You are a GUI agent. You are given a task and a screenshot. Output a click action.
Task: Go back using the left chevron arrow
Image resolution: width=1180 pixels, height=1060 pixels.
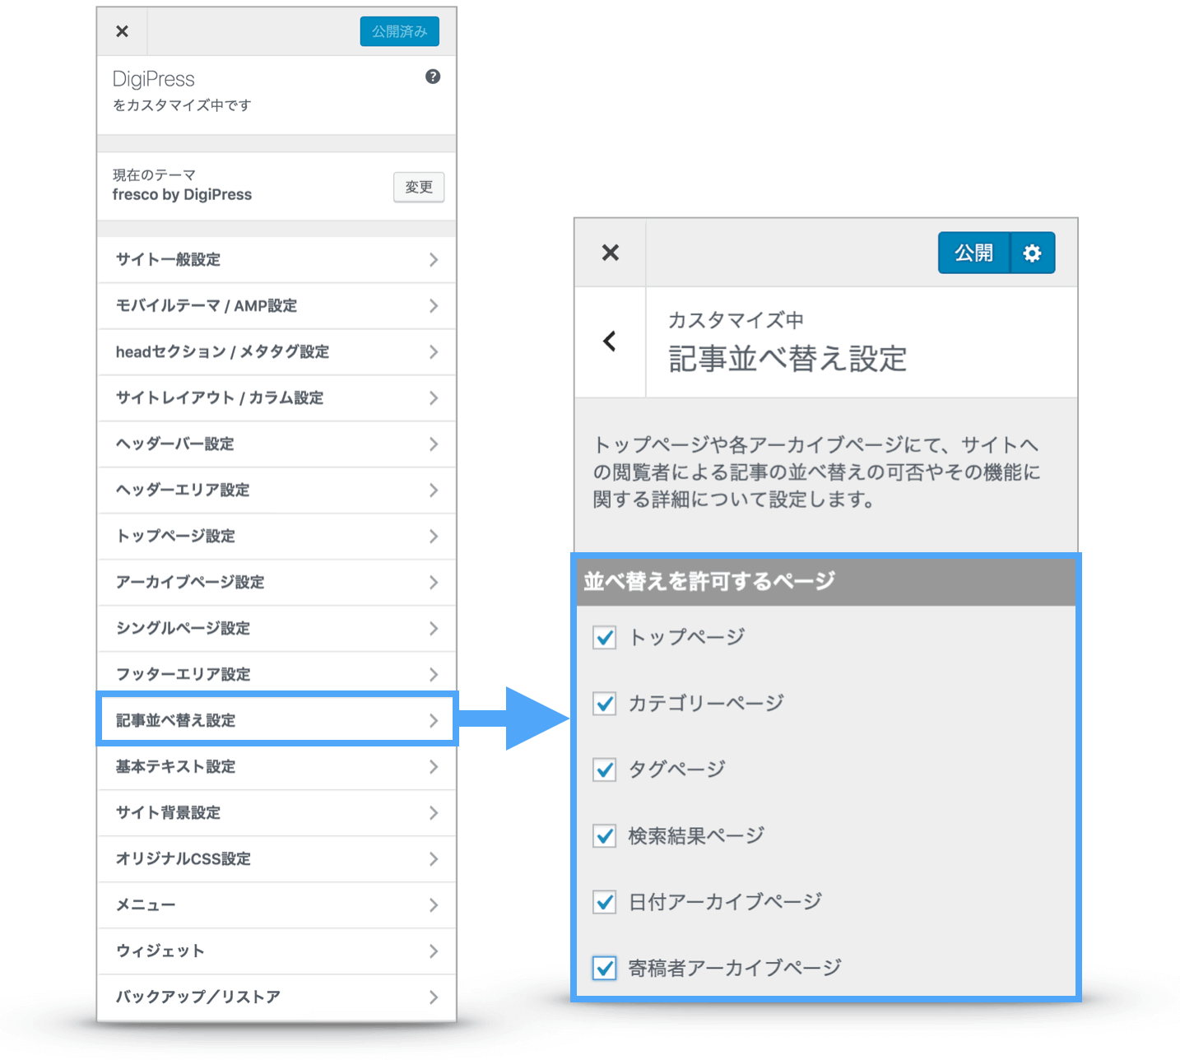tap(610, 342)
